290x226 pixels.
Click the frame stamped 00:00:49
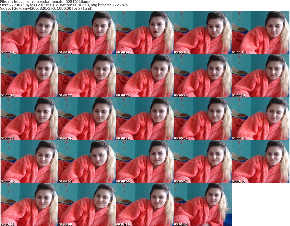coord(29,162)
